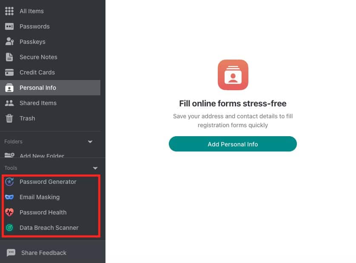The height and width of the screenshot is (263, 356).
Task: Click the large Personal Info illustration
Action: [233, 75]
